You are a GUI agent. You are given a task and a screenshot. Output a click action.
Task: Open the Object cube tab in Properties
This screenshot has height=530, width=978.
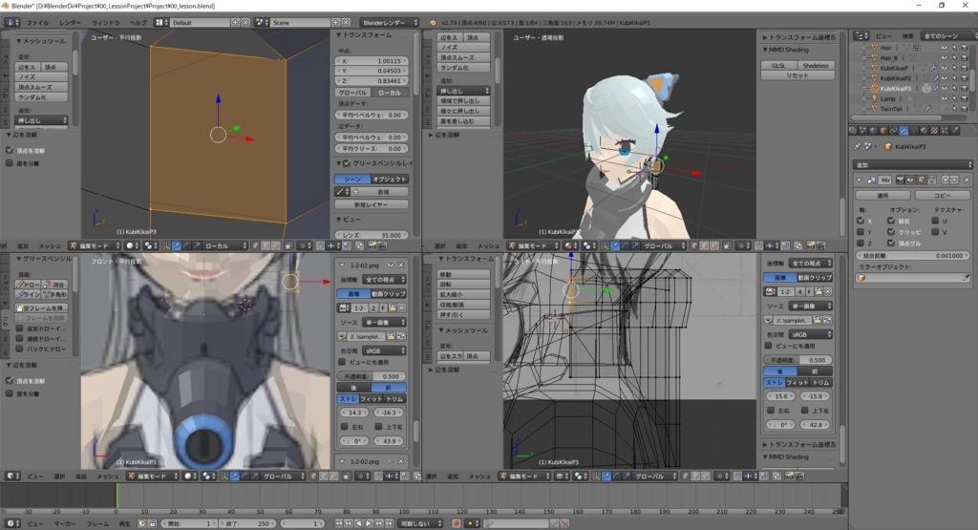[883, 130]
